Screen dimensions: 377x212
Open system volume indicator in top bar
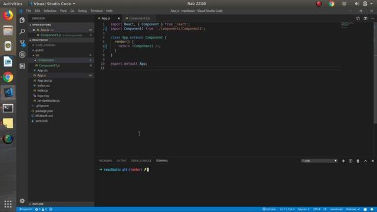[356, 4]
